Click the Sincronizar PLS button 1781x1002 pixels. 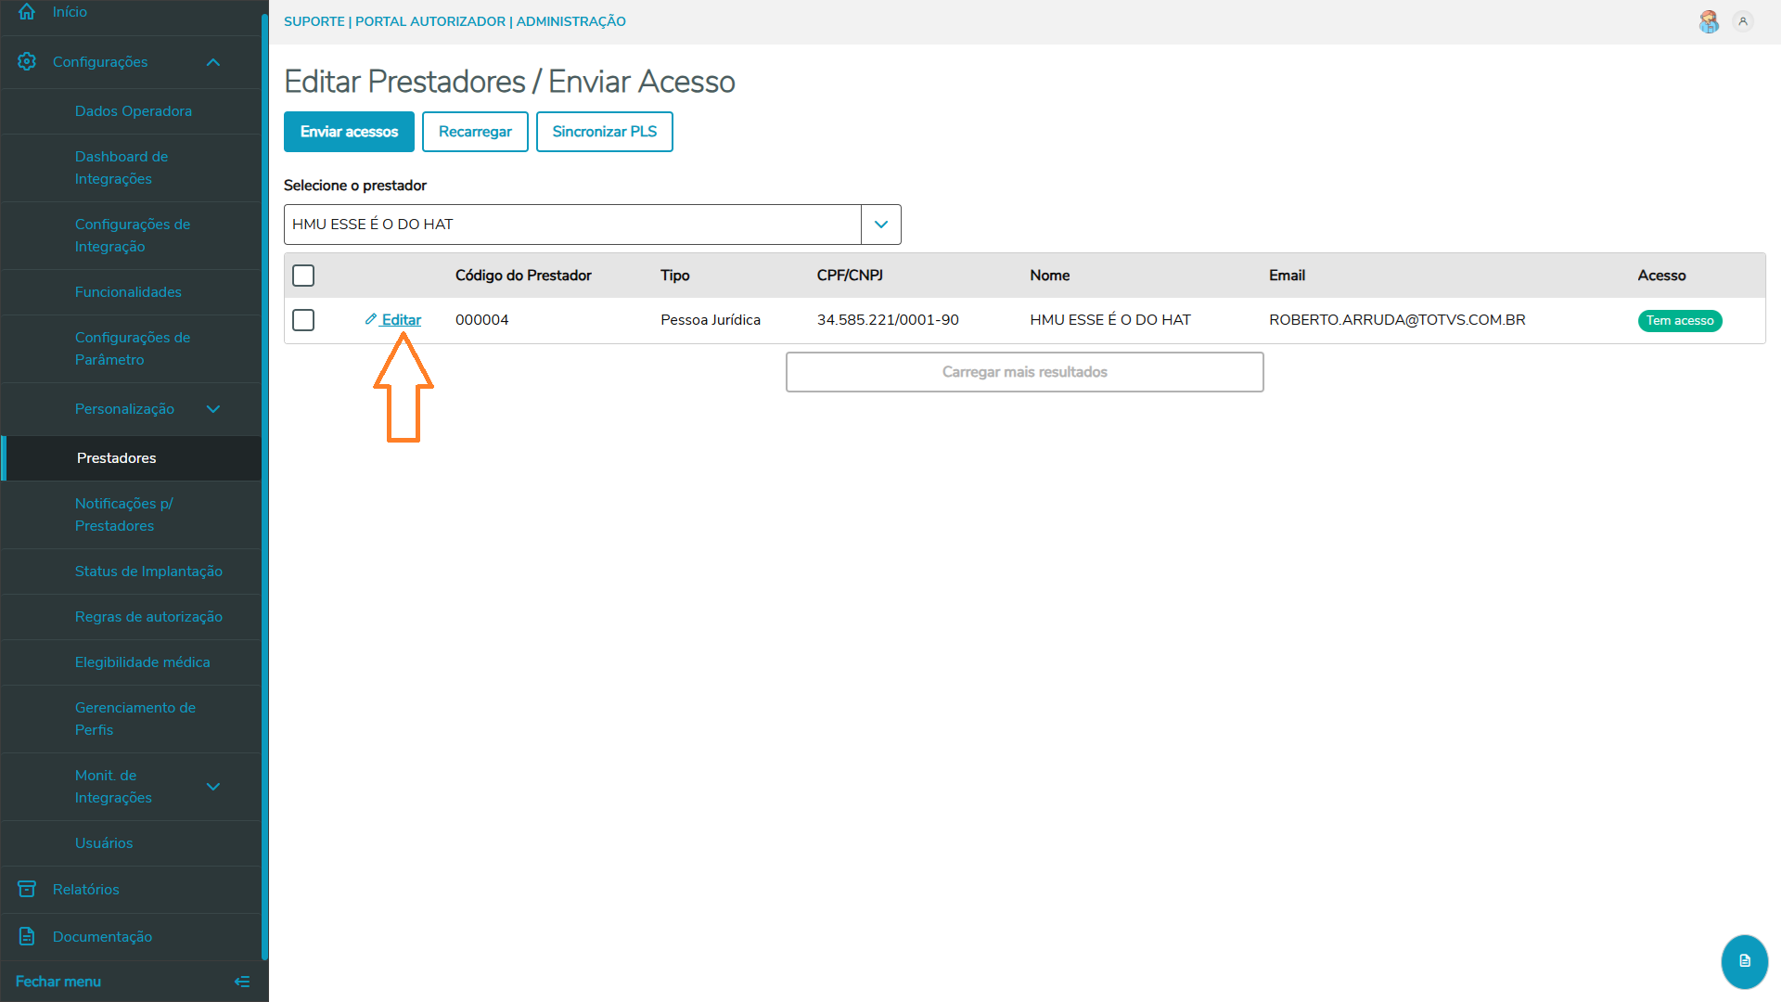pyautogui.click(x=604, y=132)
